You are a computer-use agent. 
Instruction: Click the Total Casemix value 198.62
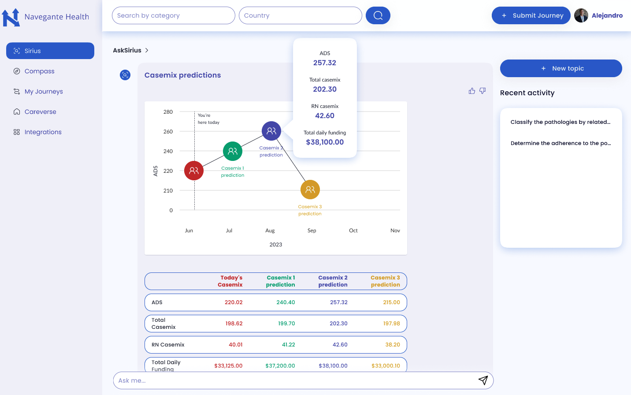234,324
